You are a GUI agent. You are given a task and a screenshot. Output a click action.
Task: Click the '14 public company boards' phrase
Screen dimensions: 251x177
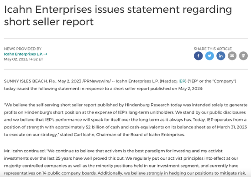pos(69,173)
